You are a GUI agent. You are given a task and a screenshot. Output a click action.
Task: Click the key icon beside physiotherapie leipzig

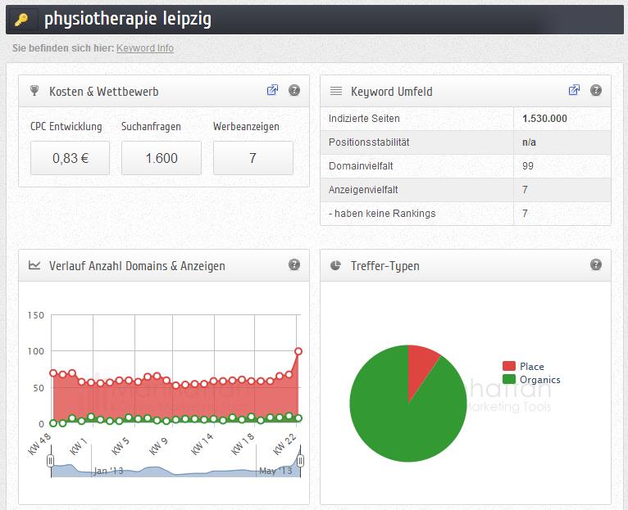[21, 19]
